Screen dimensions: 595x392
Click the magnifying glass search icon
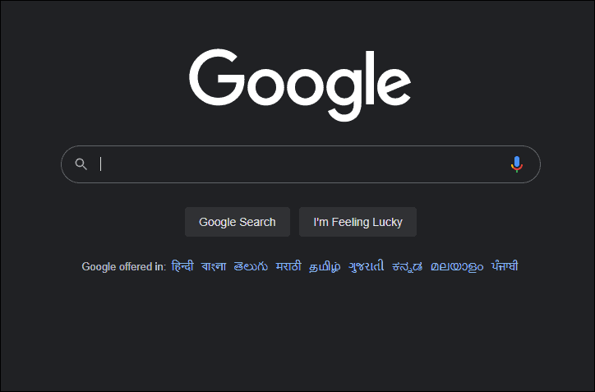[81, 164]
